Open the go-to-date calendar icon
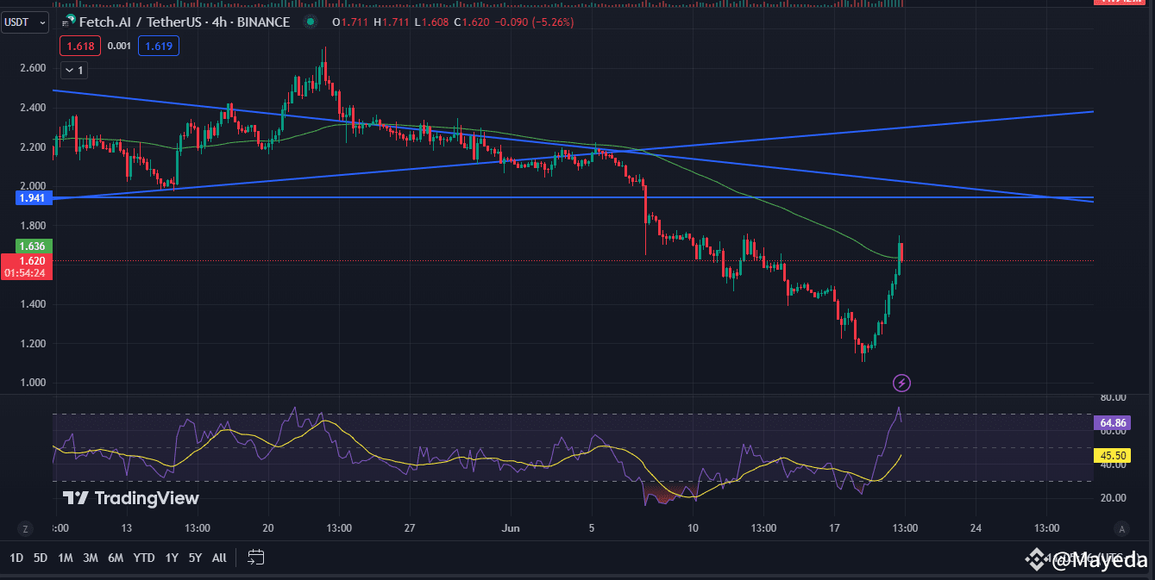The height and width of the screenshot is (580, 1155). (x=255, y=558)
